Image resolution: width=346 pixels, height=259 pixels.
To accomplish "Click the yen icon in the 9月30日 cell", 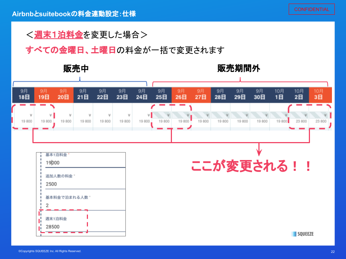I will tap(267, 115).
